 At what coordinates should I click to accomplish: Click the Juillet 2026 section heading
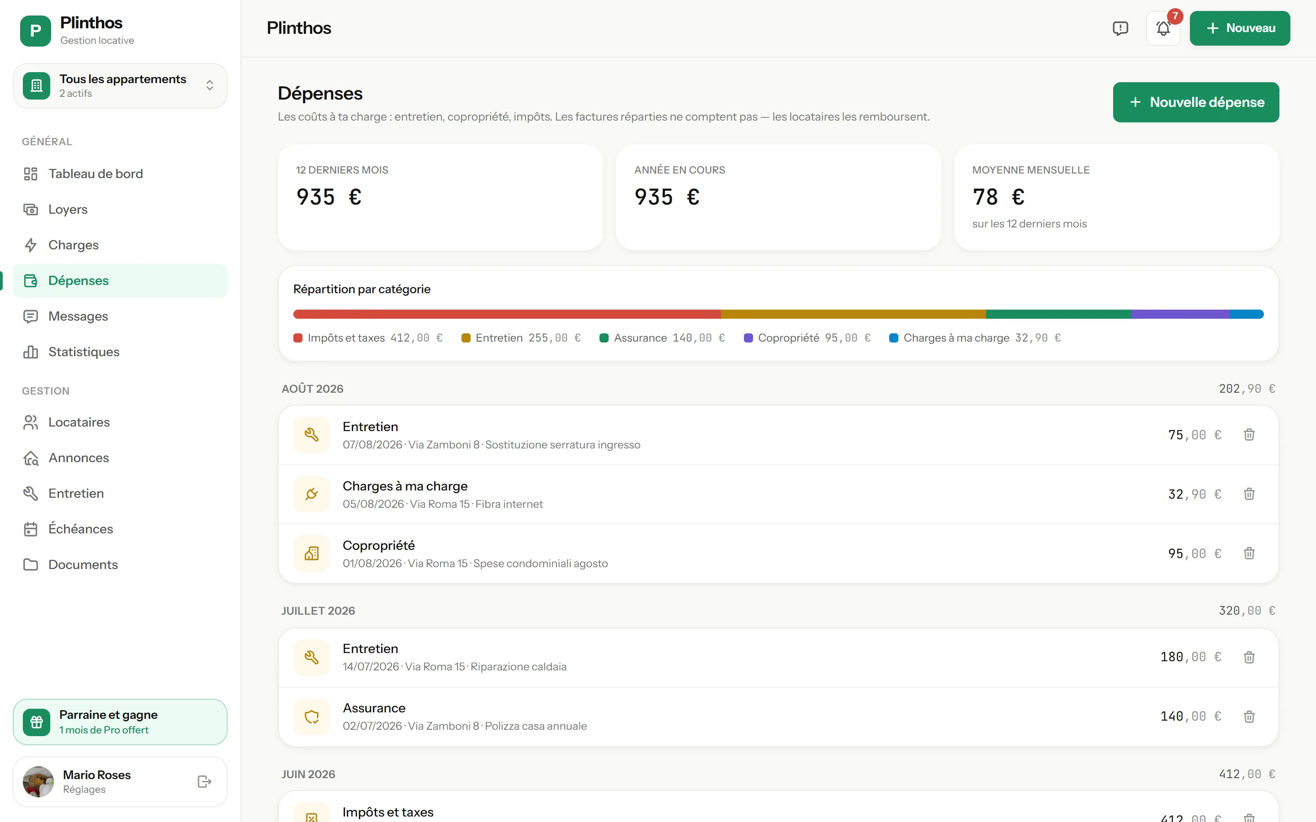tap(318, 611)
